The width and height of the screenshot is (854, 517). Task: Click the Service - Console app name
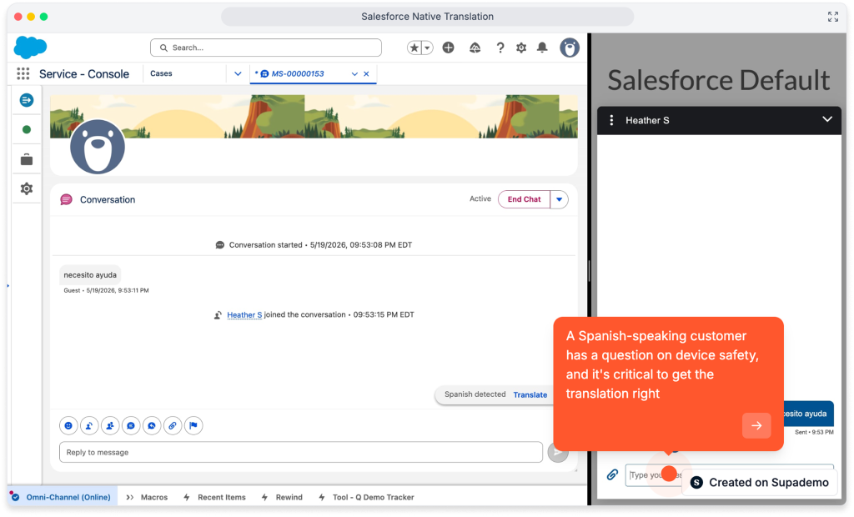[84, 74]
